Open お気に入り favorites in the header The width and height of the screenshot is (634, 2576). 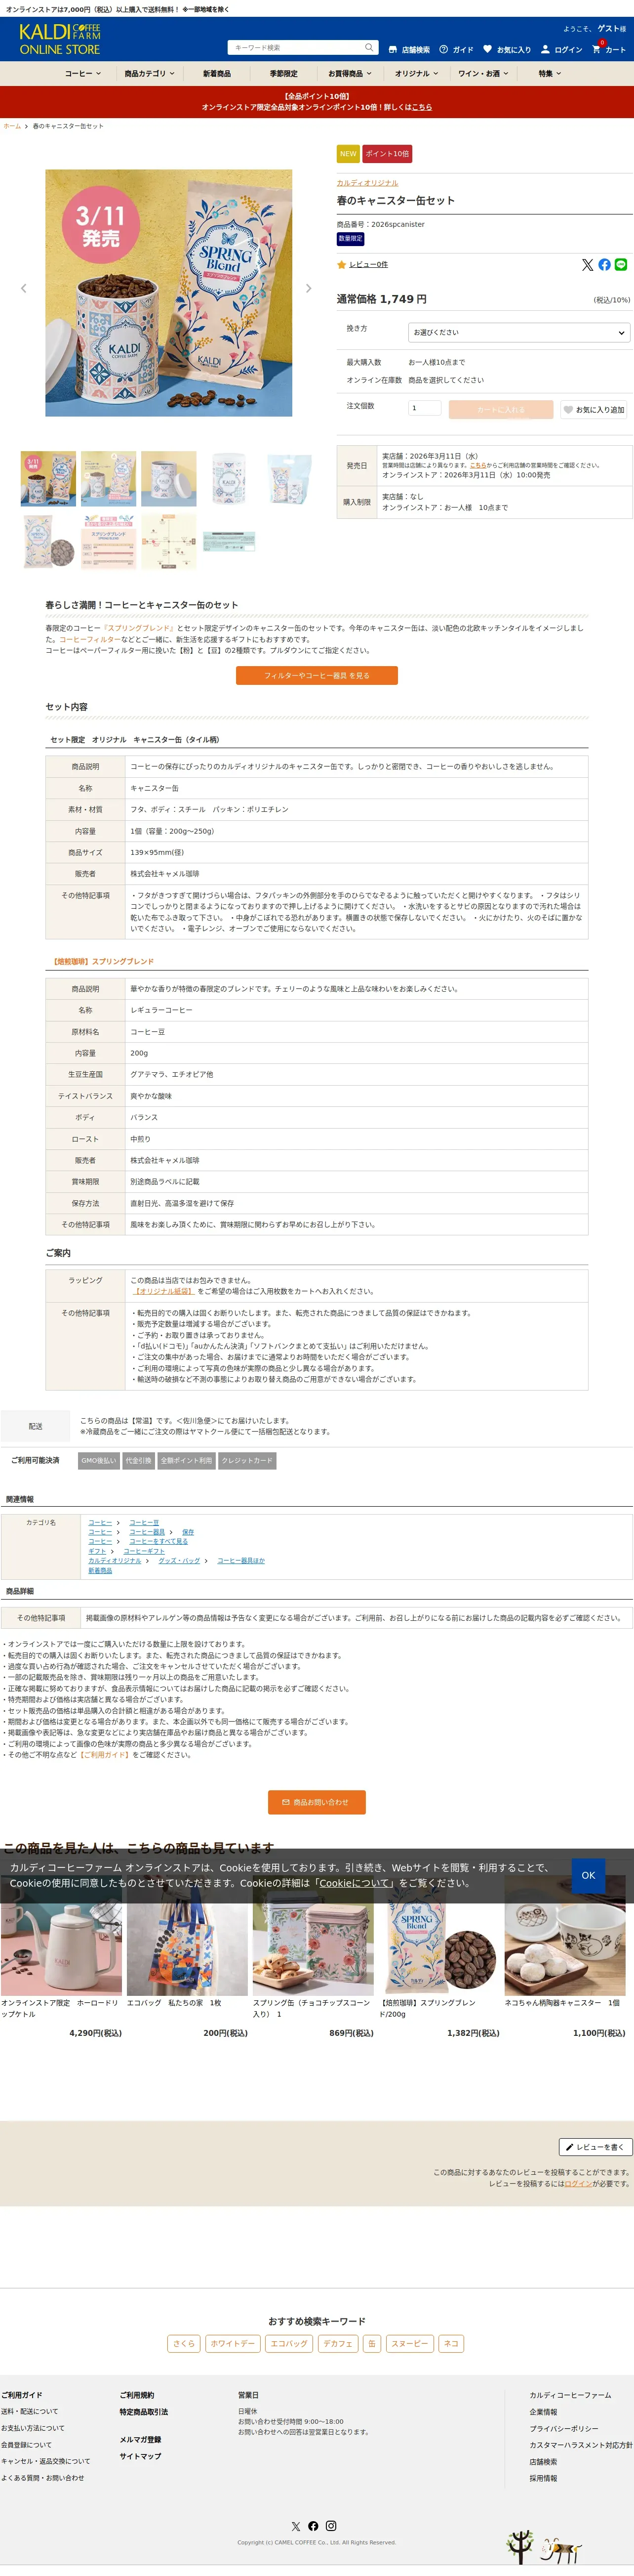click(507, 49)
